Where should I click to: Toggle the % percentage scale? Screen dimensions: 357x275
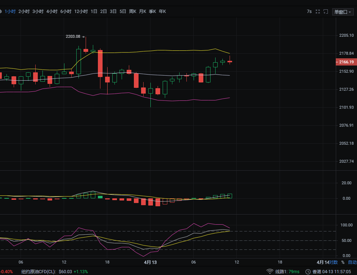[343, 262]
